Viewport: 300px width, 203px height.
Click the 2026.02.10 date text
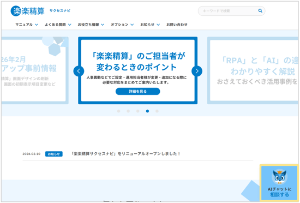(x=32, y=154)
